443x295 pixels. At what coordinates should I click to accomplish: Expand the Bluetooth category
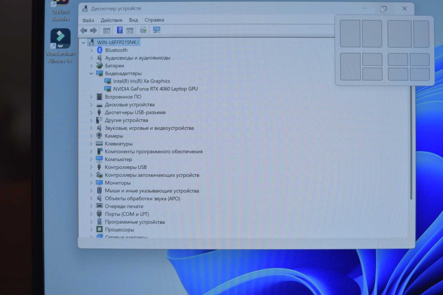(x=91, y=50)
